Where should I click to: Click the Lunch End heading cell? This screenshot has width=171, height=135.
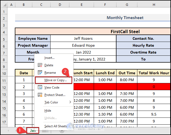[x=105, y=73]
